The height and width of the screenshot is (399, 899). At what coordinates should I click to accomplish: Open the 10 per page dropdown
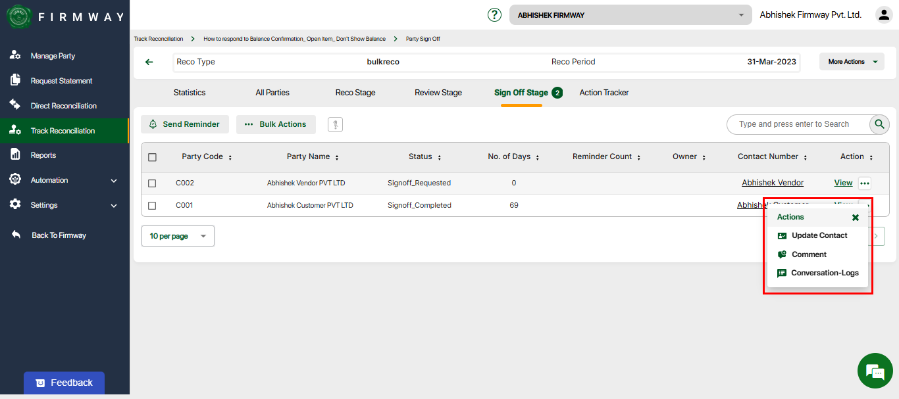(178, 236)
